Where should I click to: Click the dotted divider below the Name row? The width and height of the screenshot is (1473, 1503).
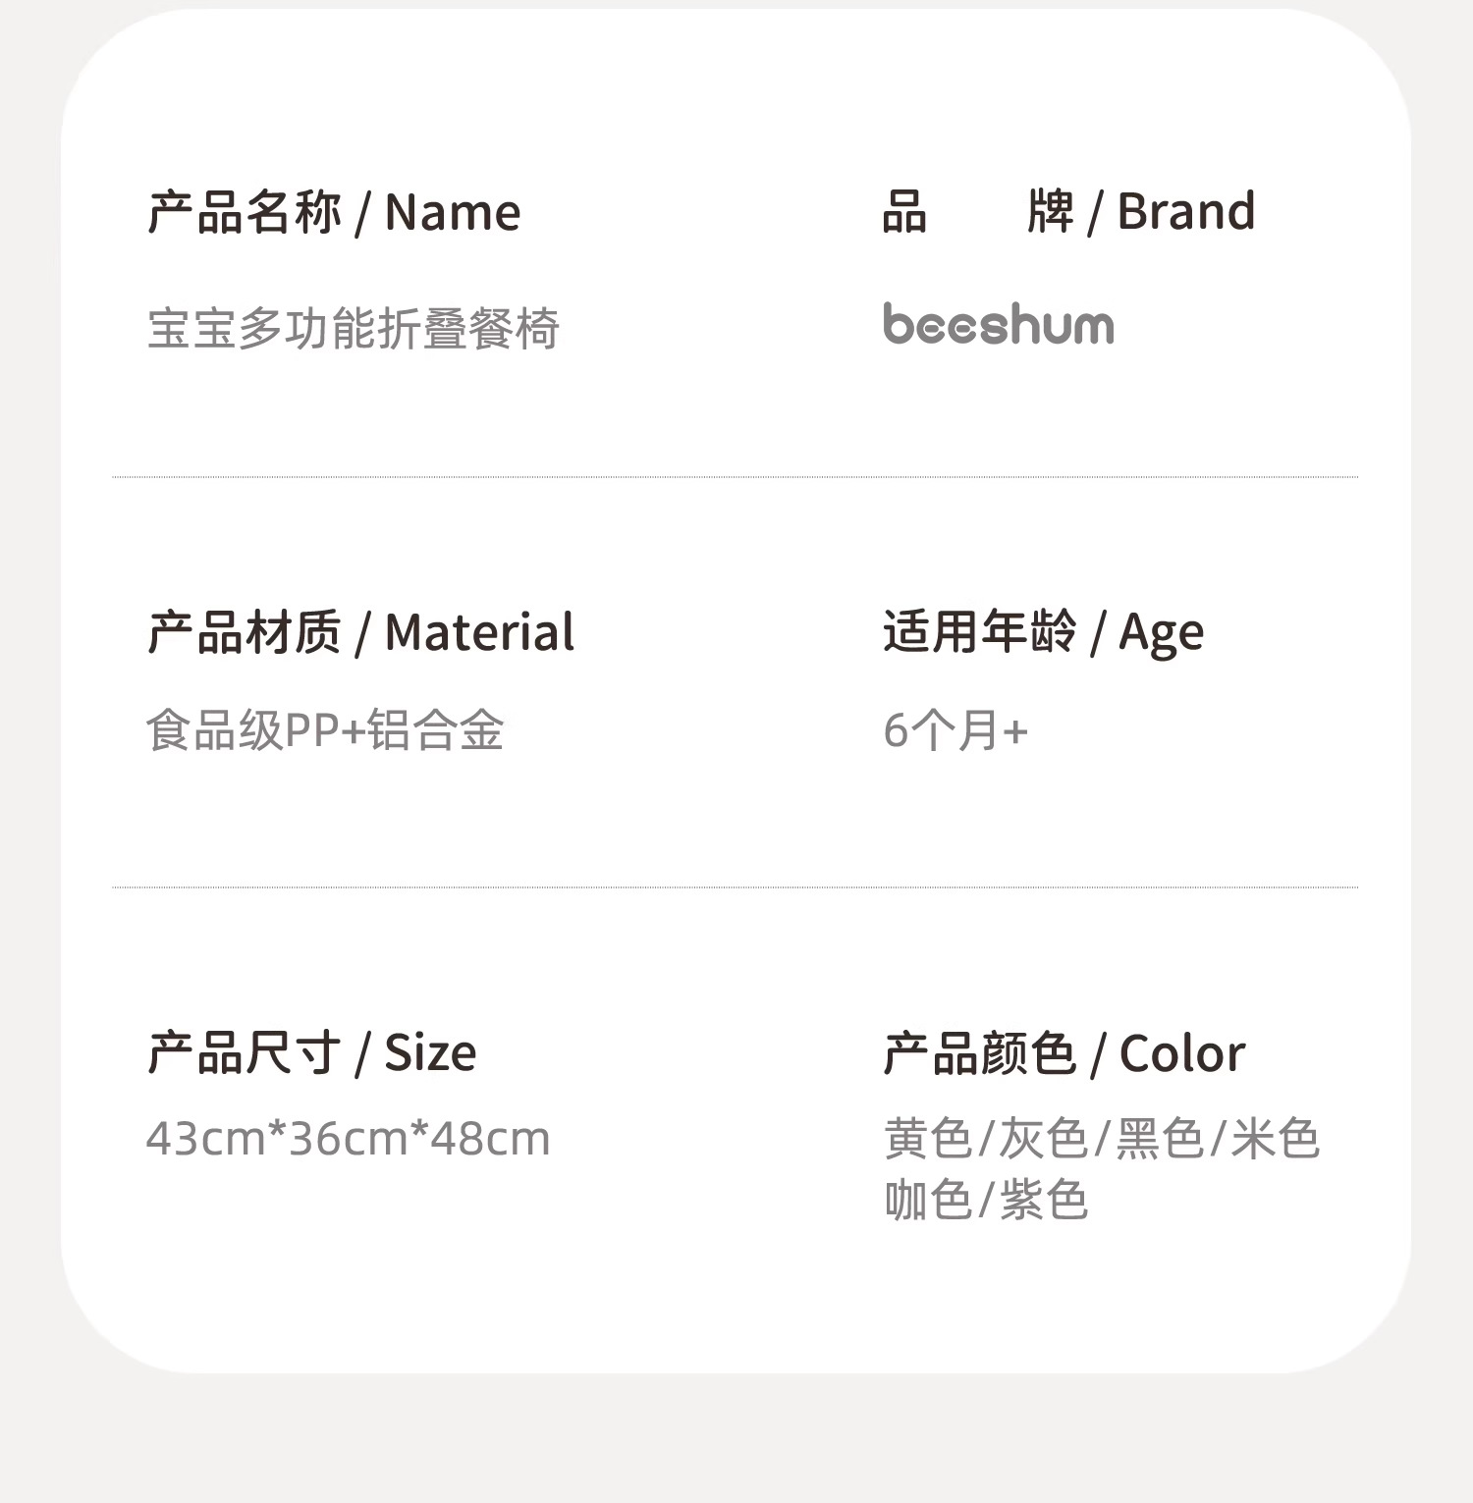[x=735, y=477]
